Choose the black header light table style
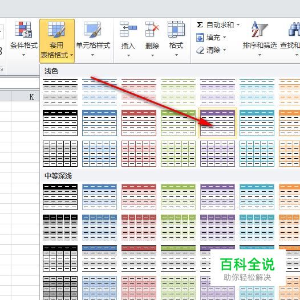The width and height of the screenshot is (300, 300). click(60, 123)
